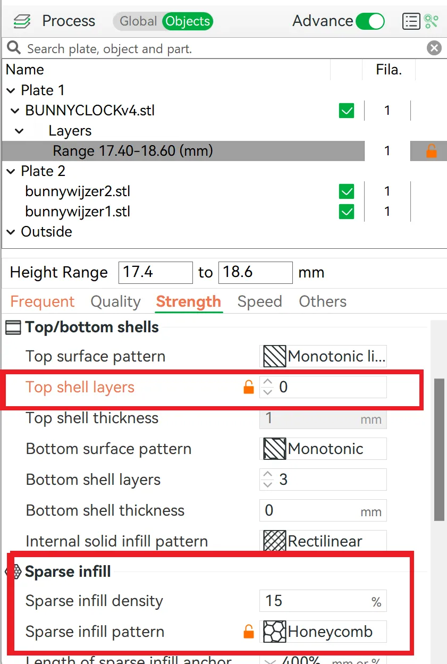Open the Quality tab
447x664 pixels.
[x=115, y=301]
